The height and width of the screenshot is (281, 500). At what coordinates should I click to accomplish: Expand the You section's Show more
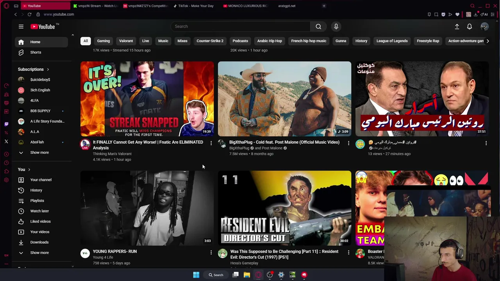41,253
